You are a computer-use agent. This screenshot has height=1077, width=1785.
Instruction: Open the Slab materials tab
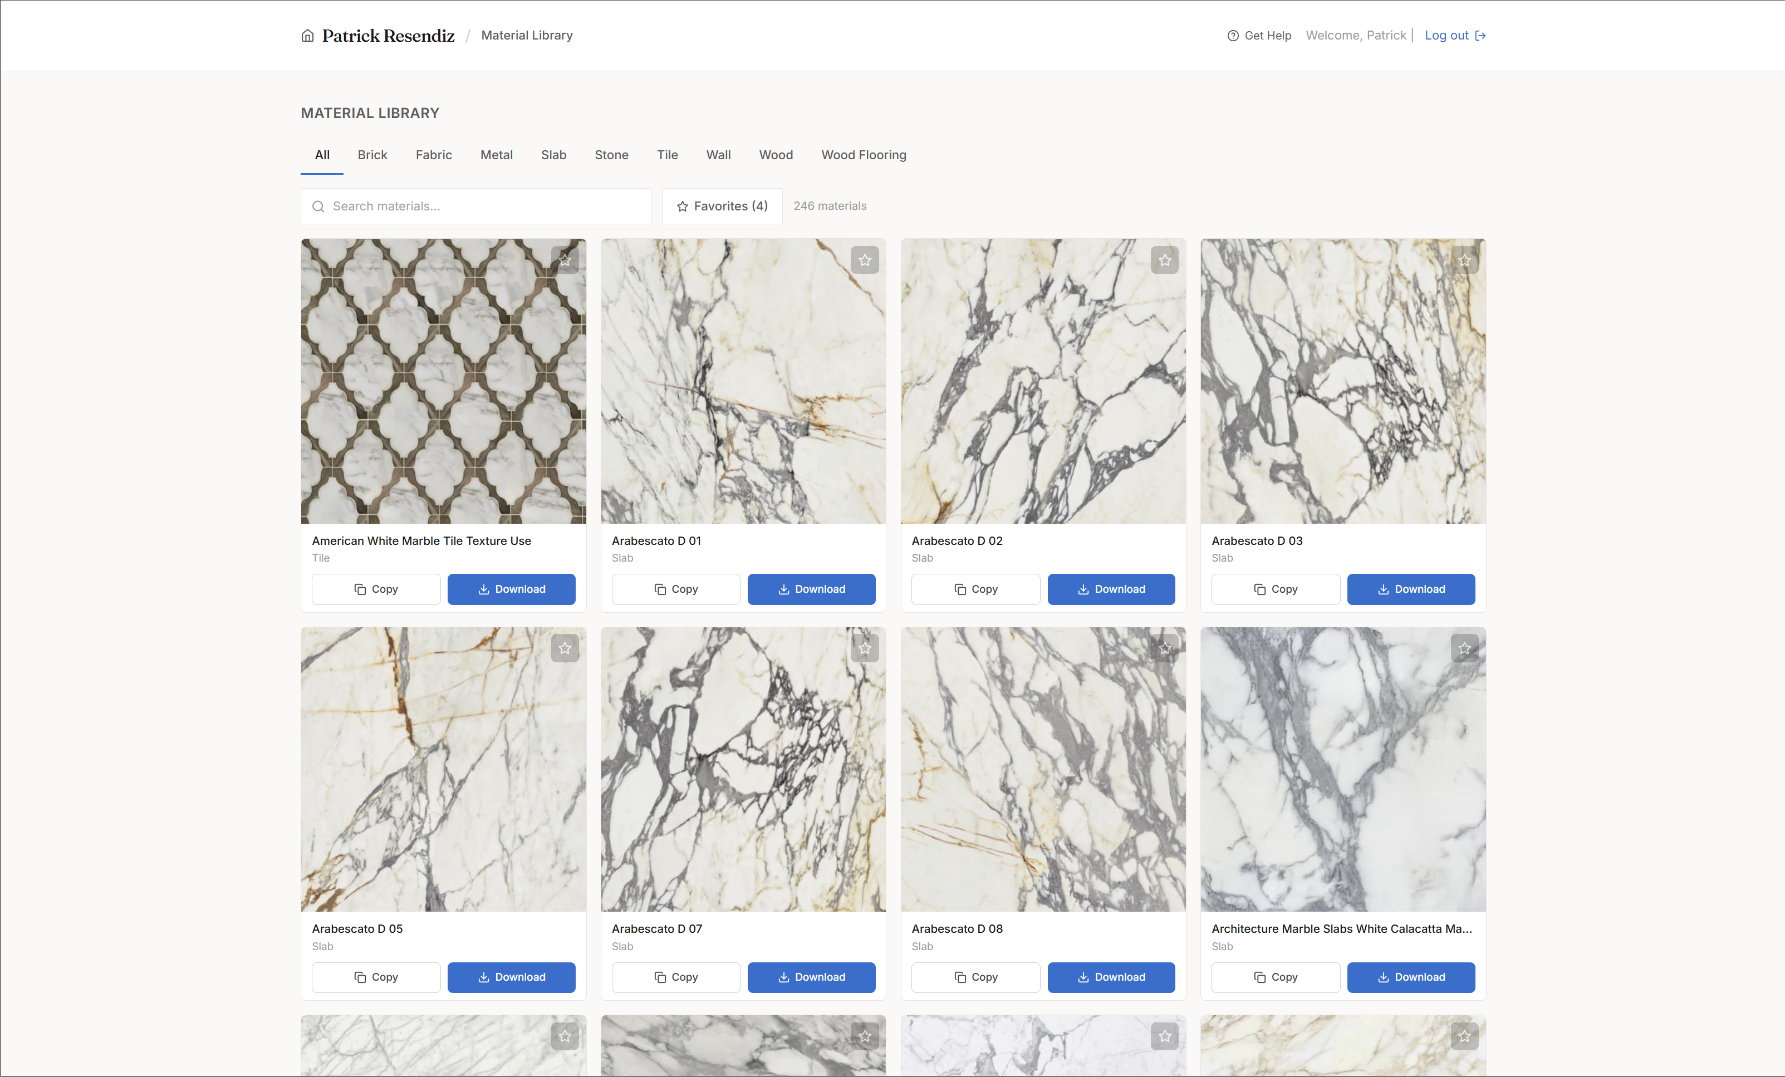(x=553, y=155)
